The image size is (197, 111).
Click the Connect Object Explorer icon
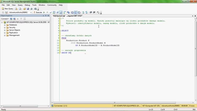point(11,19)
